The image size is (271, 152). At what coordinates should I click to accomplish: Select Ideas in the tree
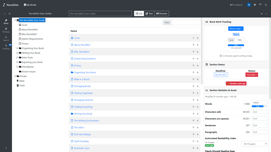(x=22, y=81)
